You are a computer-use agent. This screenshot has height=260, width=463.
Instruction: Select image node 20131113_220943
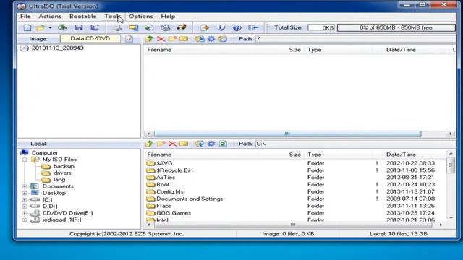pyautogui.click(x=58, y=48)
